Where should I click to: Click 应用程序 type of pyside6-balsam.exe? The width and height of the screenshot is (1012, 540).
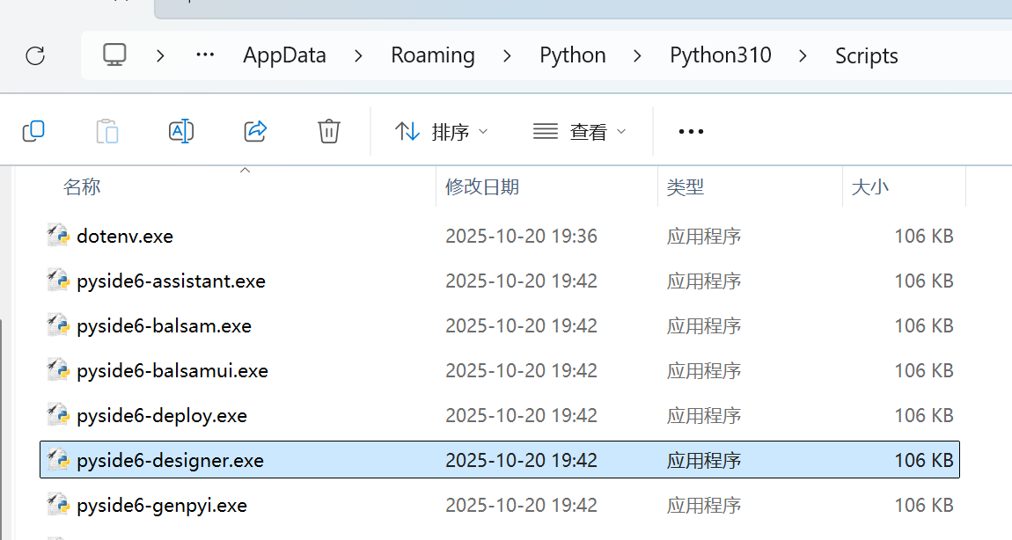coord(703,325)
